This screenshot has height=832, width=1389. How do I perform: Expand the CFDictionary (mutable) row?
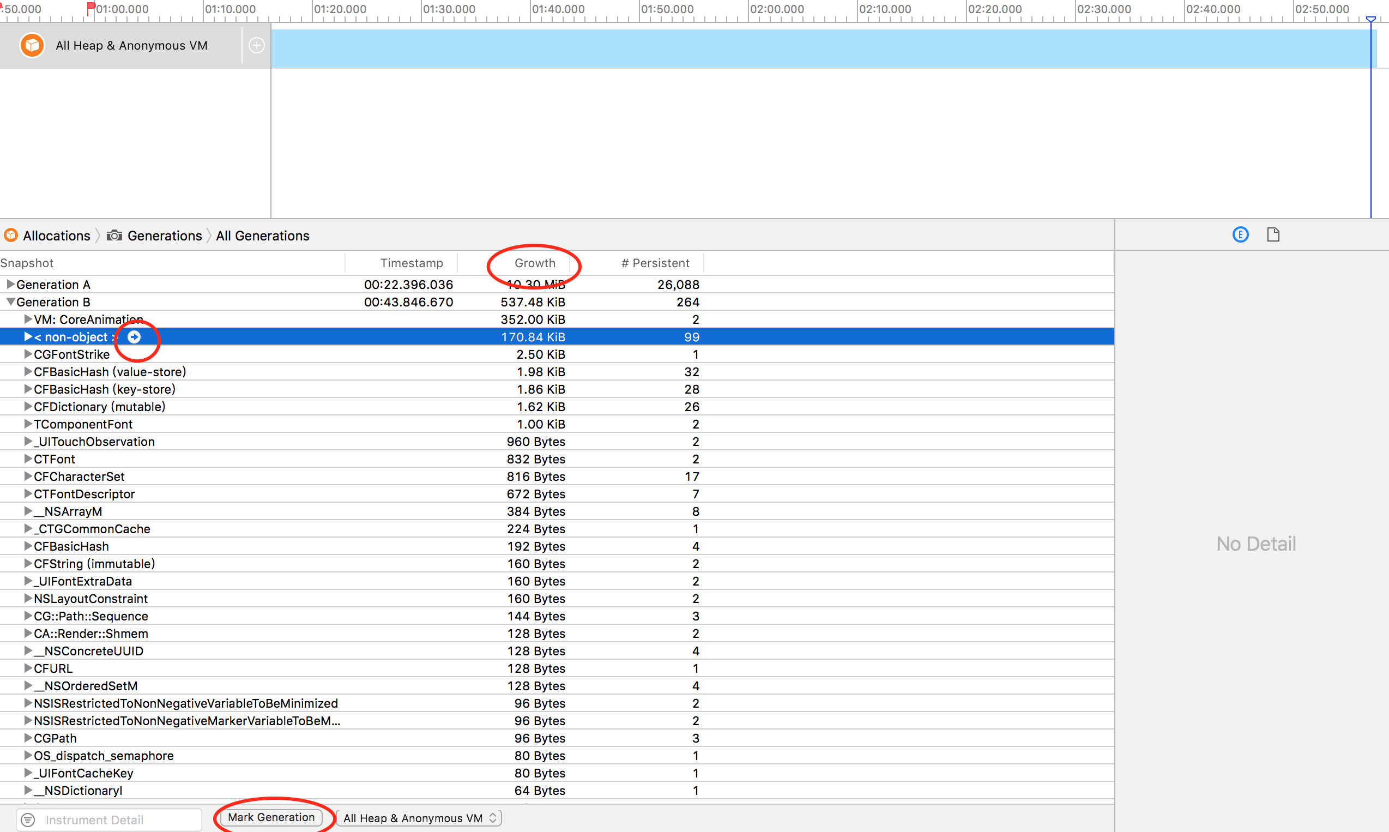coord(27,406)
